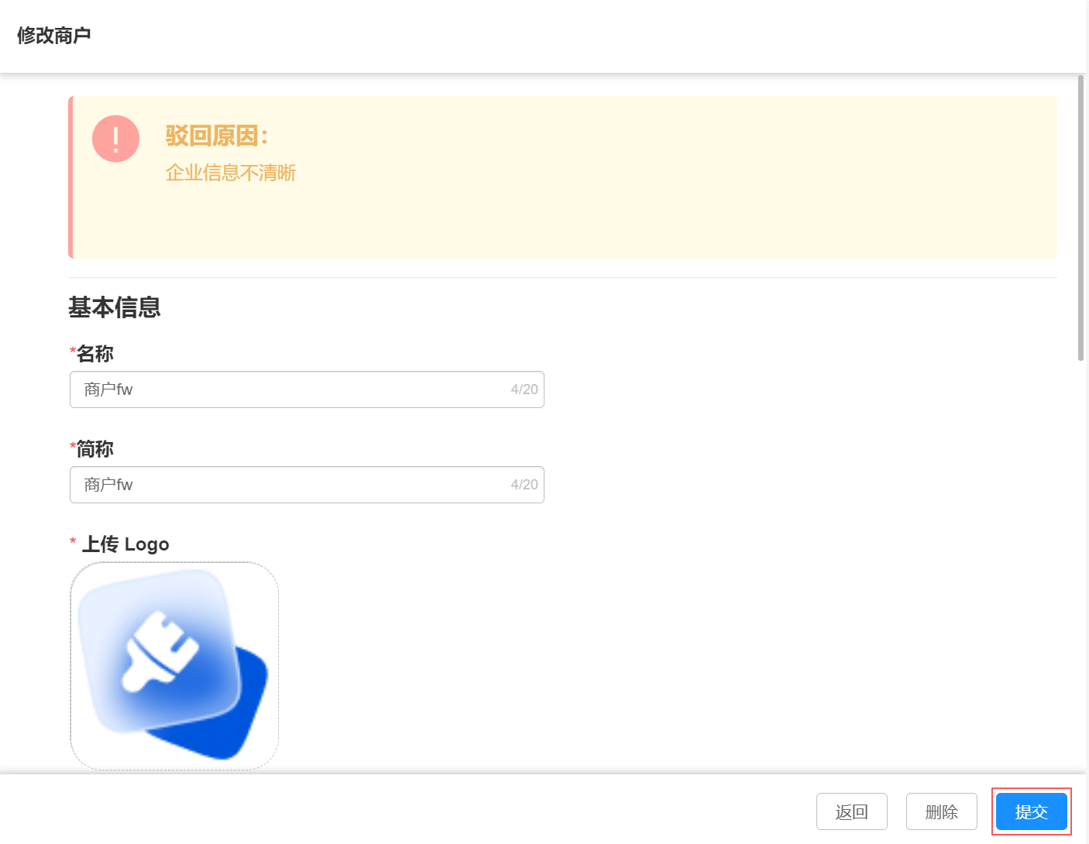Click the 4/20 counter in 简称 field
Screen dimensions: 1089x844
click(x=524, y=485)
